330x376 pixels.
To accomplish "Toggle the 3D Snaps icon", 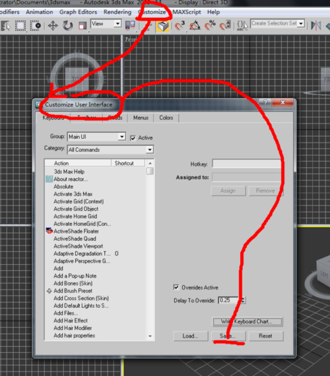I will pos(180,26).
